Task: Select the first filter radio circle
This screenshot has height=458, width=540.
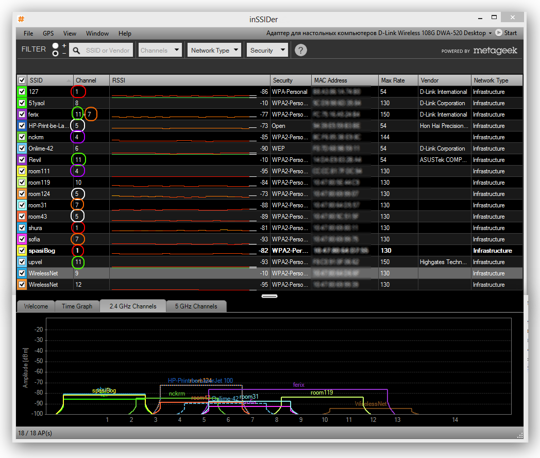Action: coord(56,45)
